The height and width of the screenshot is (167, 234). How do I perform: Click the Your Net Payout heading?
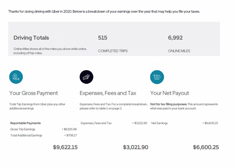tap(169, 93)
